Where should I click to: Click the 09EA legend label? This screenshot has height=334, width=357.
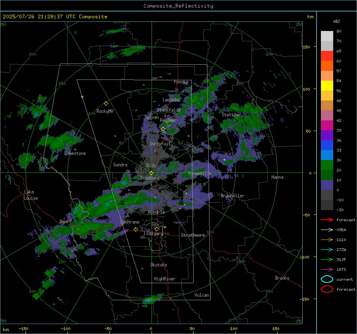pos(341,230)
